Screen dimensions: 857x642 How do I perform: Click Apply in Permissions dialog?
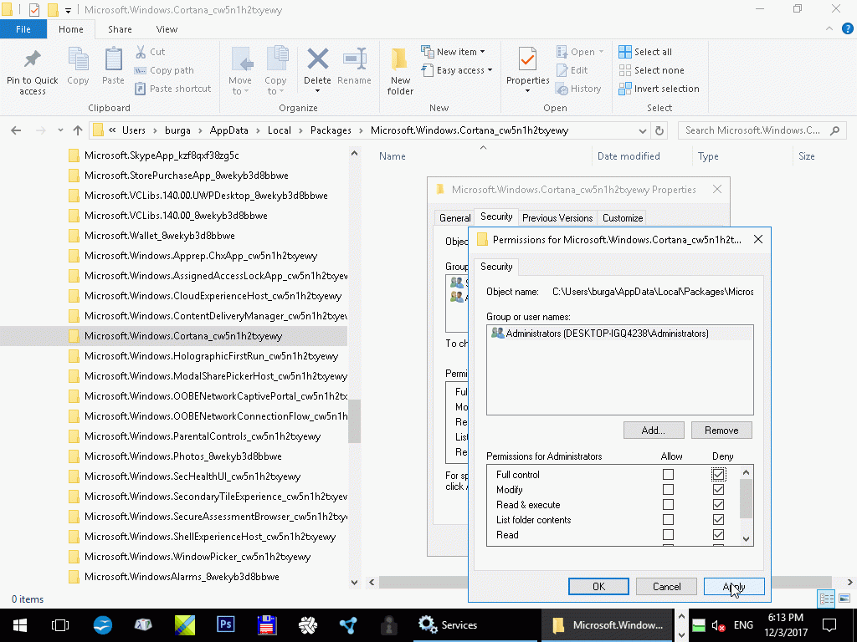(x=734, y=586)
